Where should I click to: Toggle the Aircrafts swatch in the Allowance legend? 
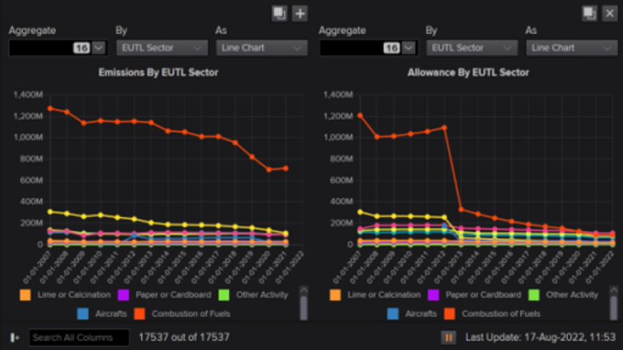(x=393, y=314)
